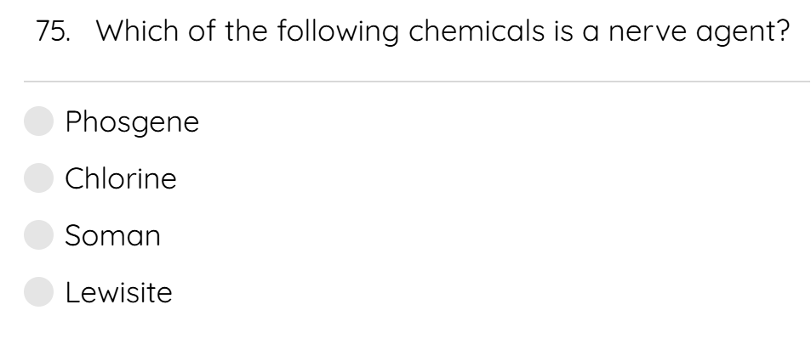Click the Phosgene answer label text
The height and width of the screenshot is (344, 811).
[x=132, y=123]
